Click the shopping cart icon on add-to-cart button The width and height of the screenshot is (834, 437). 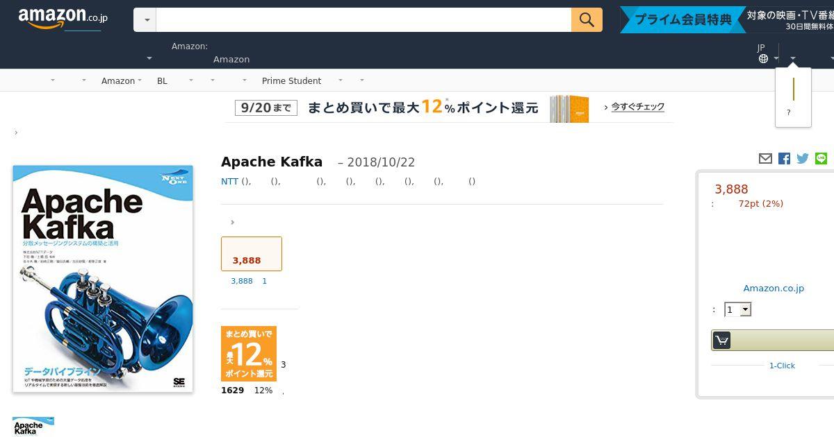click(722, 341)
